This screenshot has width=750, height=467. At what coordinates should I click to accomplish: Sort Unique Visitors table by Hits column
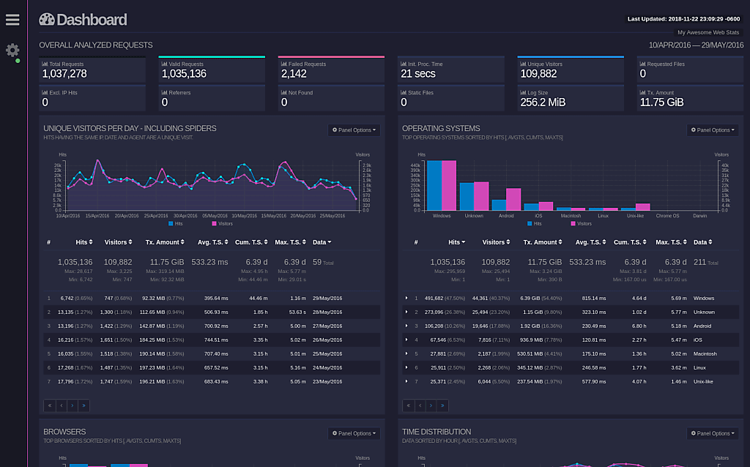click(83, 242)
